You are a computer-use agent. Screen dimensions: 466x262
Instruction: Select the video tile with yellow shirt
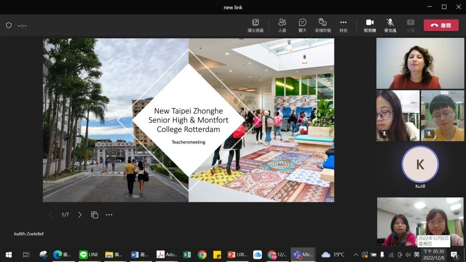point(442,116)
